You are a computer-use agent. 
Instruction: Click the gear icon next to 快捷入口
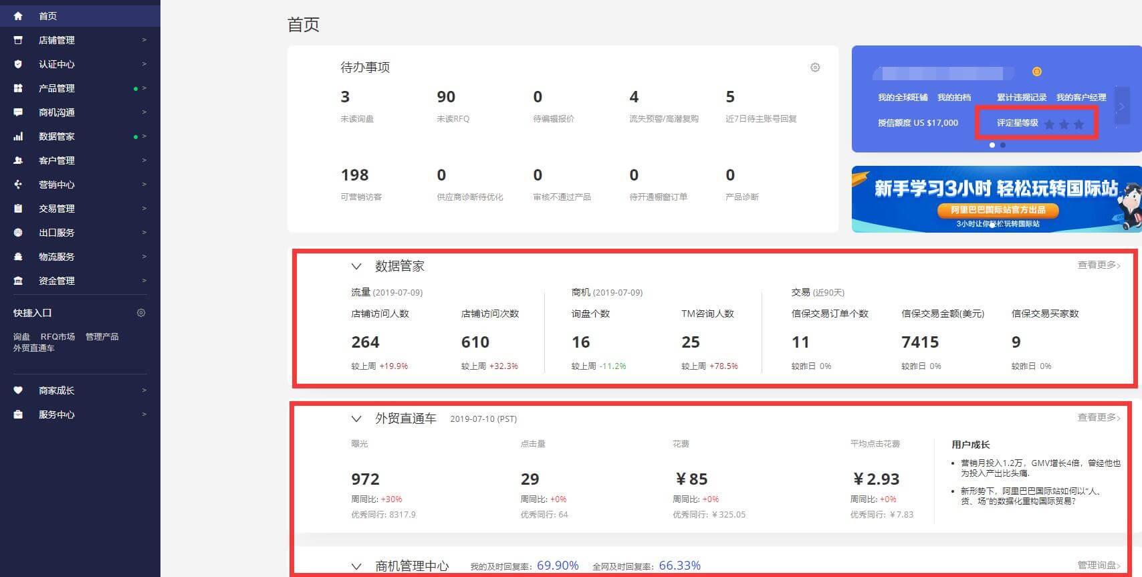tap(141, 313)
